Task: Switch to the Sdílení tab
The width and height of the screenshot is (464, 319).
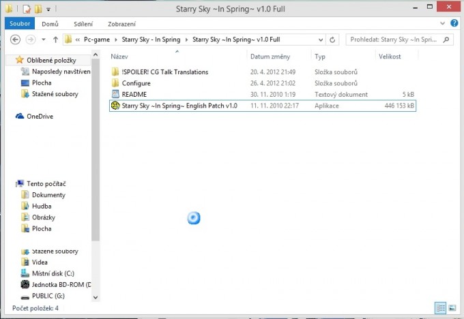Action: (x=83, y=24)
